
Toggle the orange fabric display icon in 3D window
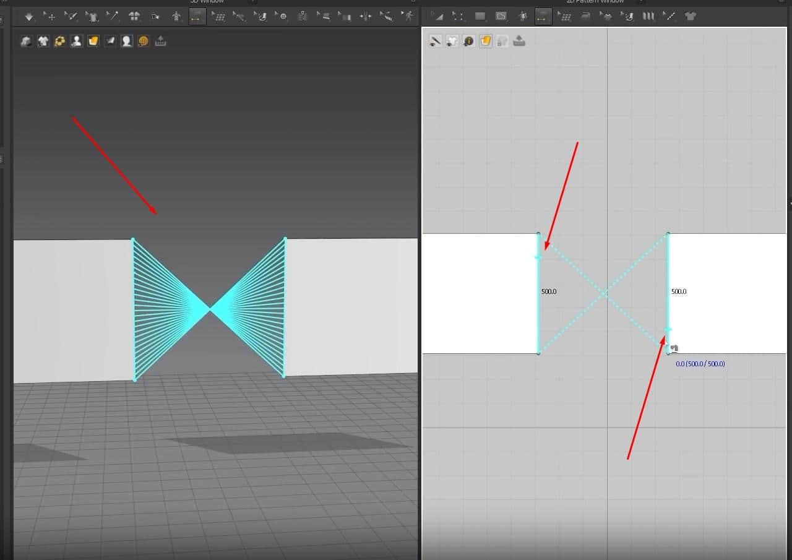(x=93, y=41)
